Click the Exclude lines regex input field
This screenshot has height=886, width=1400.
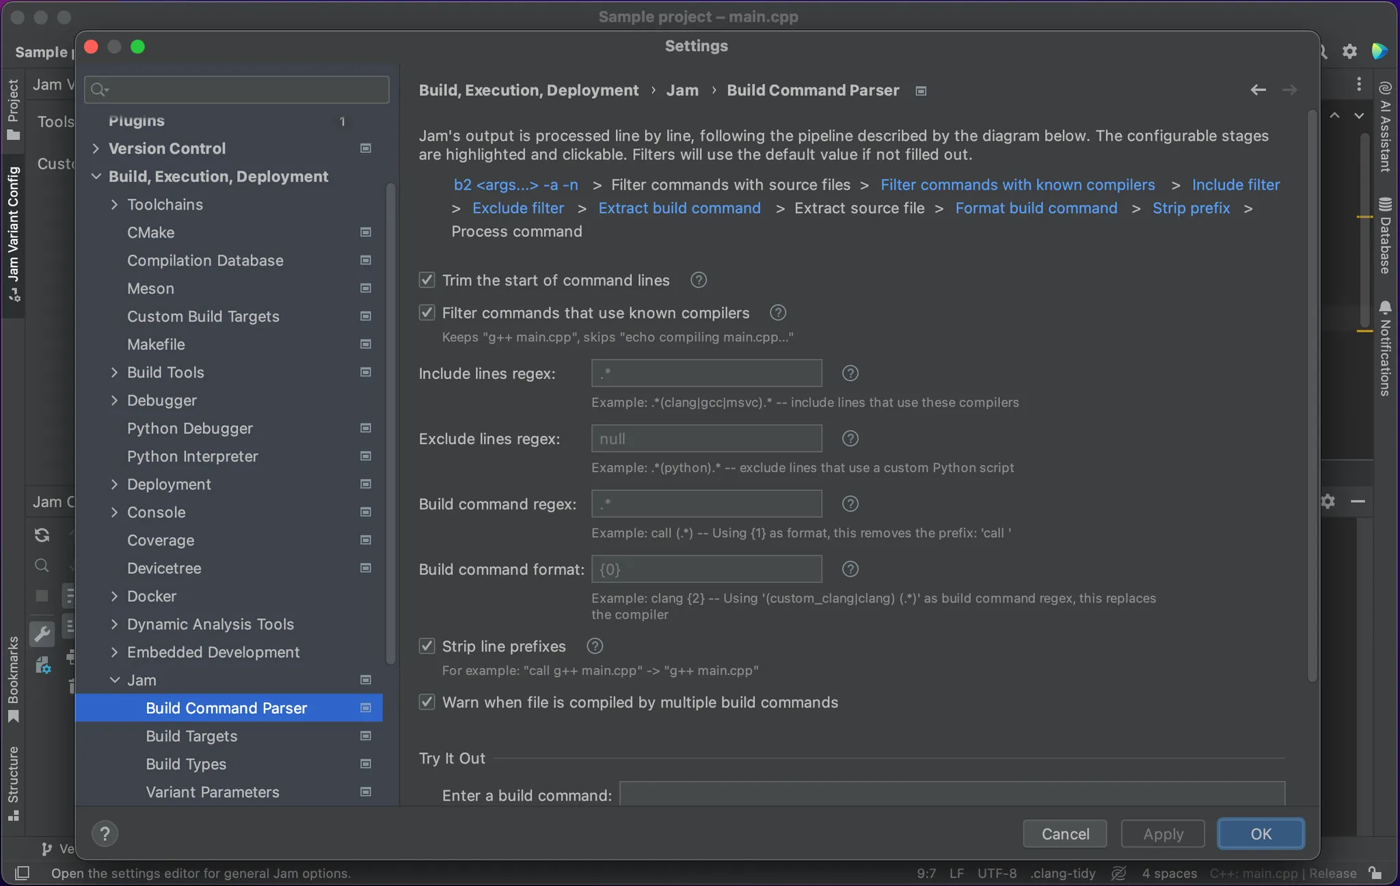[706, 439]
